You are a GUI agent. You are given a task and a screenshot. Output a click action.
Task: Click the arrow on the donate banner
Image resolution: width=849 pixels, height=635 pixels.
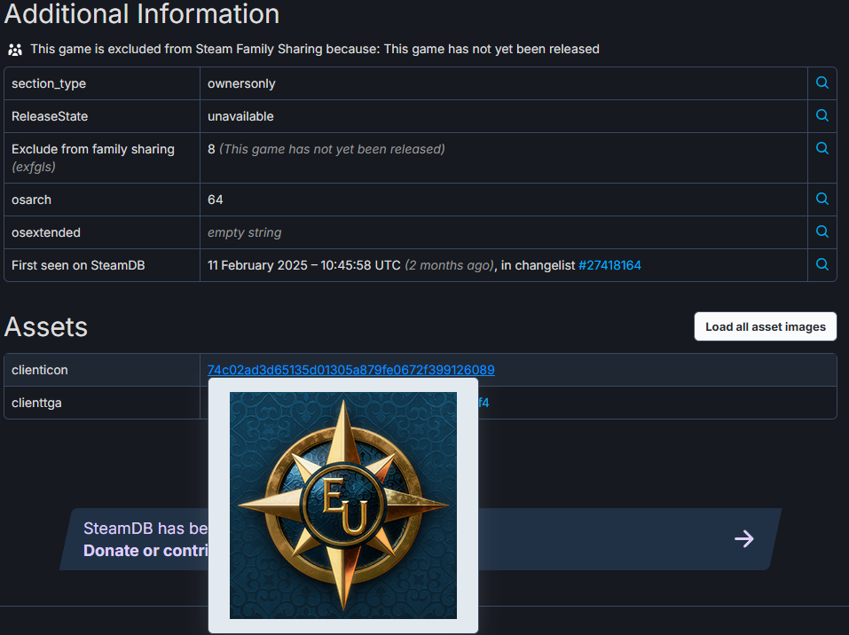(x=744, y=538)
